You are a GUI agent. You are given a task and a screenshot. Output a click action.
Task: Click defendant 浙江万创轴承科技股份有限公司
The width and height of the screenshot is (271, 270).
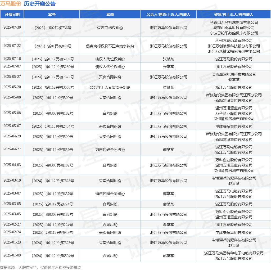click(x=234, y=46)
